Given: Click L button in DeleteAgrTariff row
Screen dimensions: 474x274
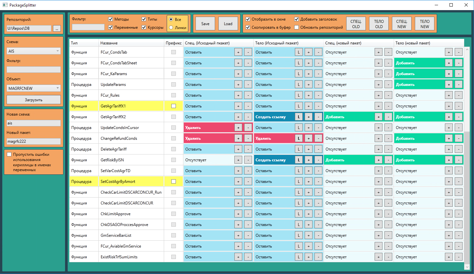Looking at the screenshot, I should click(298, 149).
